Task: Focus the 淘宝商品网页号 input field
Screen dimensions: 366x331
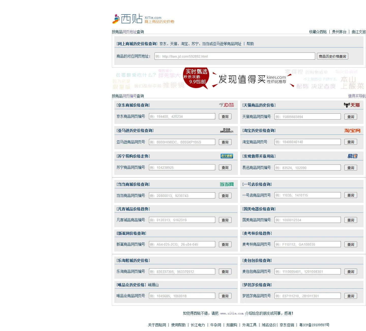Action: [308, 142]
